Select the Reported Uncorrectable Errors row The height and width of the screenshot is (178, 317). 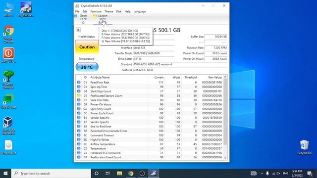150,131
